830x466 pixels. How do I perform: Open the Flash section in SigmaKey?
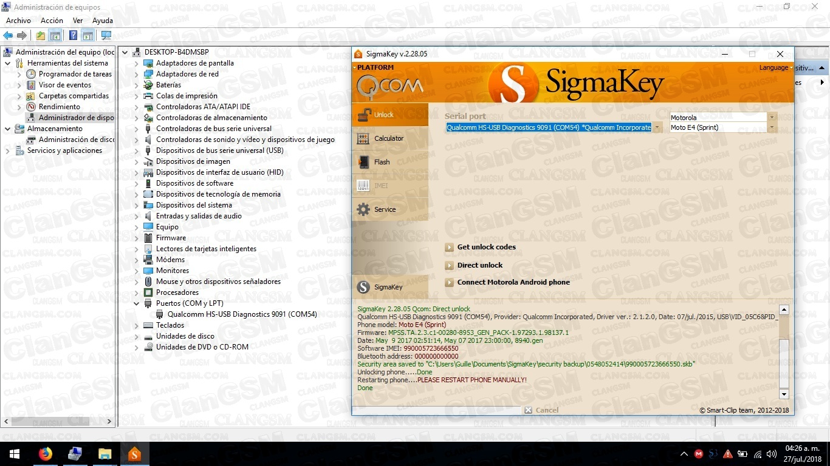(x=390, y=162)
